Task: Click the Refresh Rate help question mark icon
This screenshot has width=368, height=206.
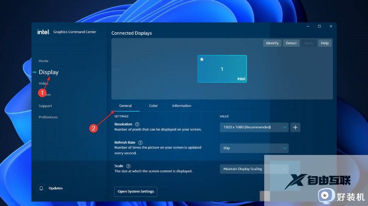Action: tap(140, 142)
